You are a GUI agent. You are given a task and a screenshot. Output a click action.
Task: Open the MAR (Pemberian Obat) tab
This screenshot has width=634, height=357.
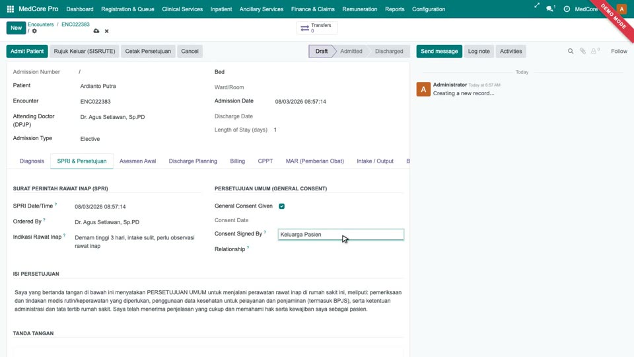(x=314, y=161)
